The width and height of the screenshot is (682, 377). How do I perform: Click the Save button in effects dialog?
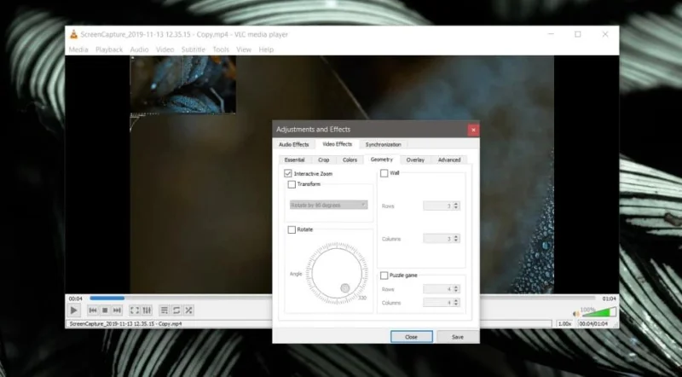pos(458,337)
